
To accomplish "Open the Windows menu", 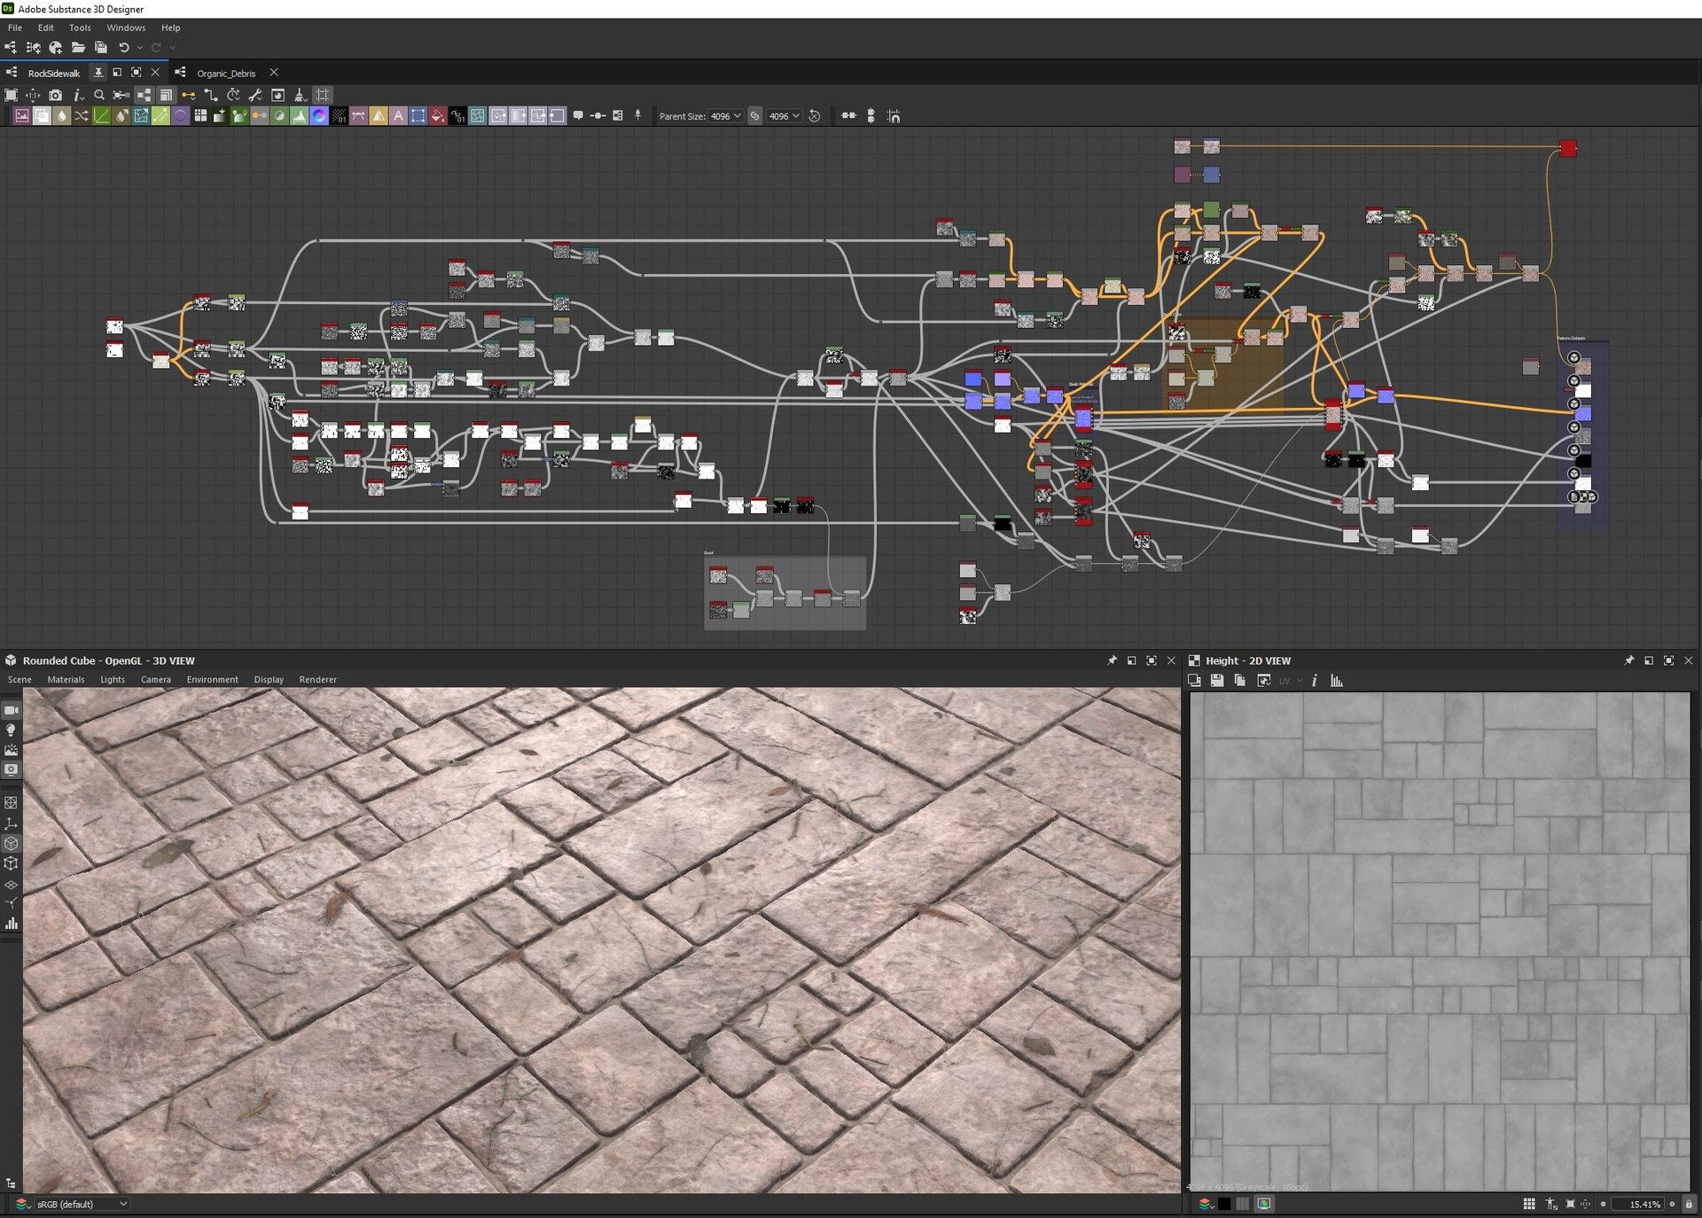I will 126,27.
